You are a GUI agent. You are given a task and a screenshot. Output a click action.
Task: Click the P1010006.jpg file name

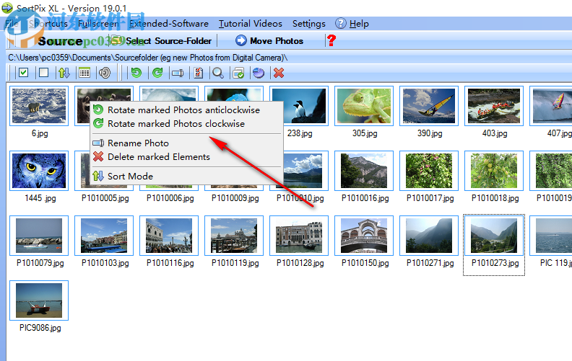170,198
